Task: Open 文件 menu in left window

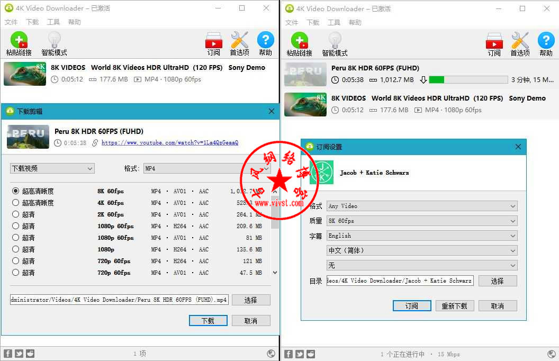Action: (11, 22)
